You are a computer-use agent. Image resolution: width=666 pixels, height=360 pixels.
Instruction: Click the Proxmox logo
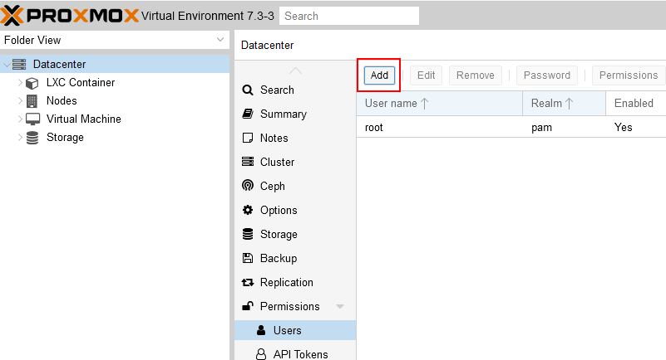pyautogui.click(x=70, y=16)
